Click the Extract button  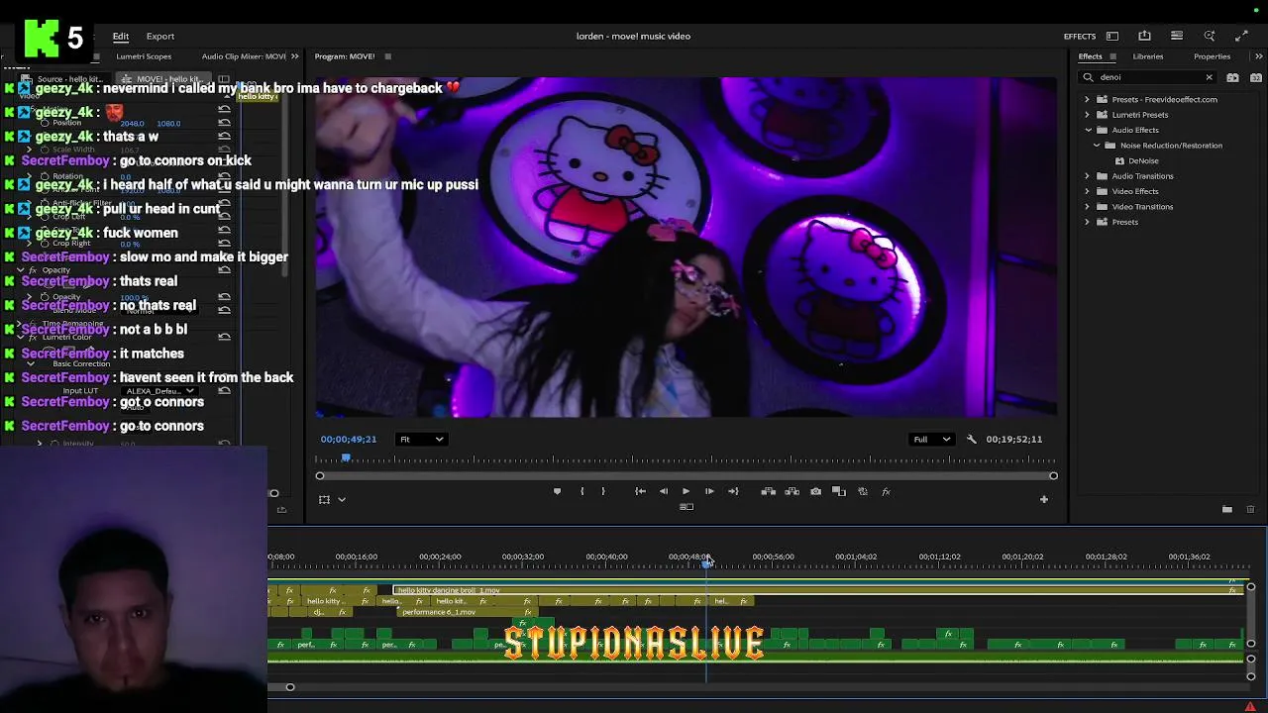tap(792, 491)
